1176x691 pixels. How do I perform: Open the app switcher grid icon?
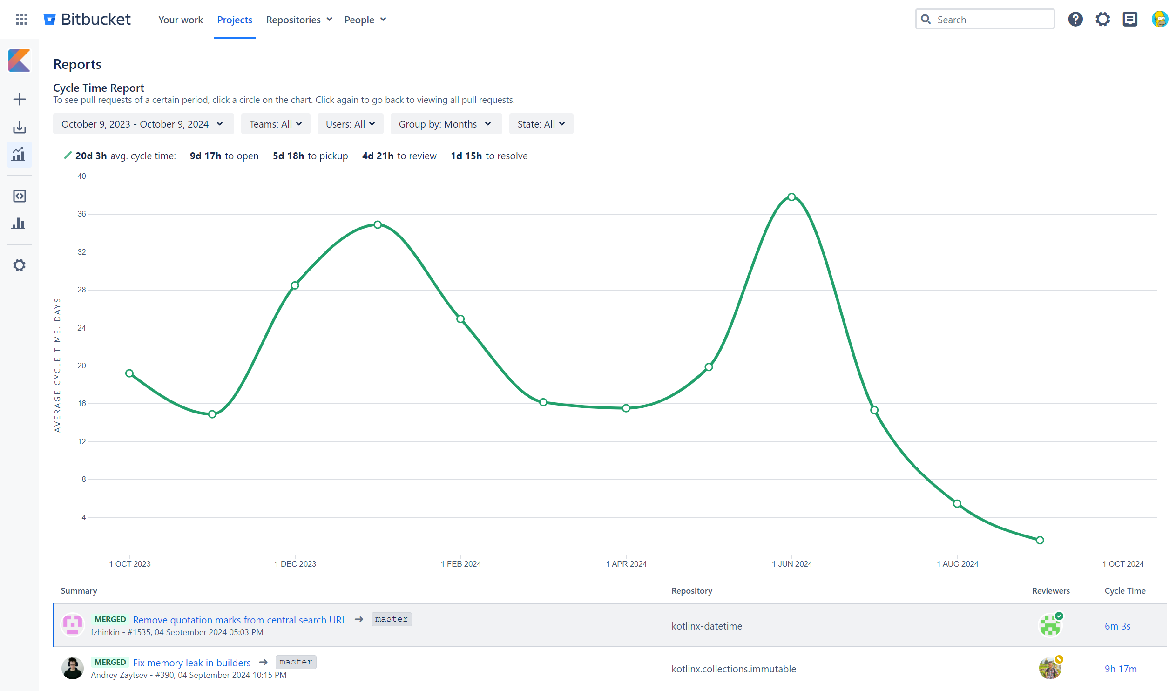tap(21, 19)
